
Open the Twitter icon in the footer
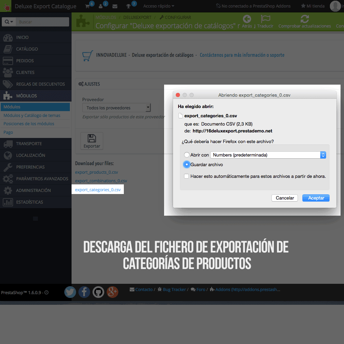click(70, 292)
